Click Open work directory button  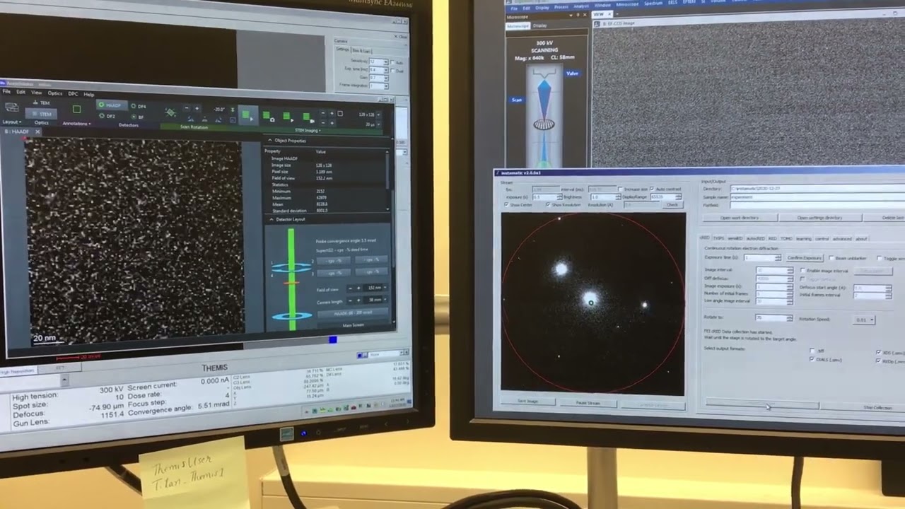(740, 218)
